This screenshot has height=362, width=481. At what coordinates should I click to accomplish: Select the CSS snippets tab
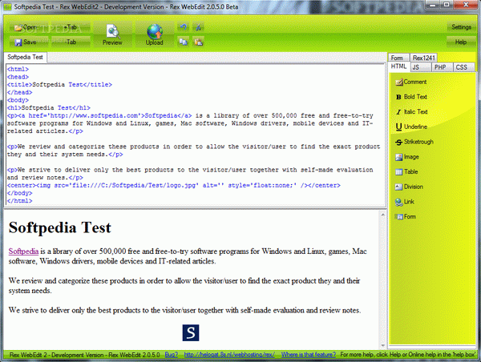tap(464, 67)
